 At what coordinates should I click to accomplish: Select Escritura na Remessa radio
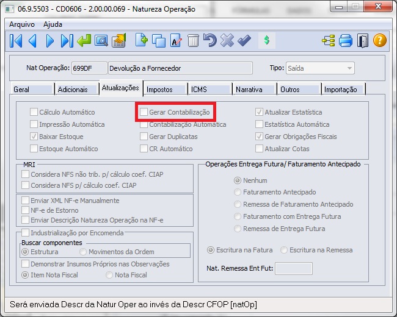click(284, 250)
